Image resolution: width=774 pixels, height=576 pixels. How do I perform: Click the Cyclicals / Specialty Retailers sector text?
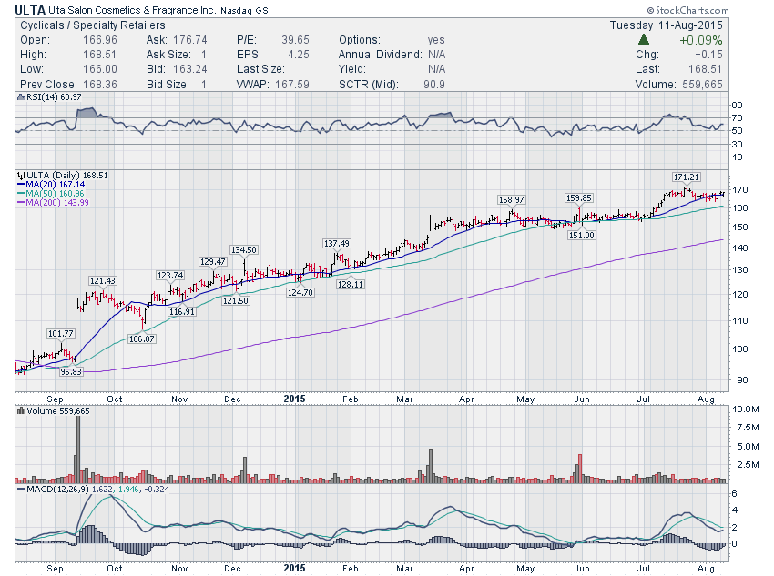point(92,25)
